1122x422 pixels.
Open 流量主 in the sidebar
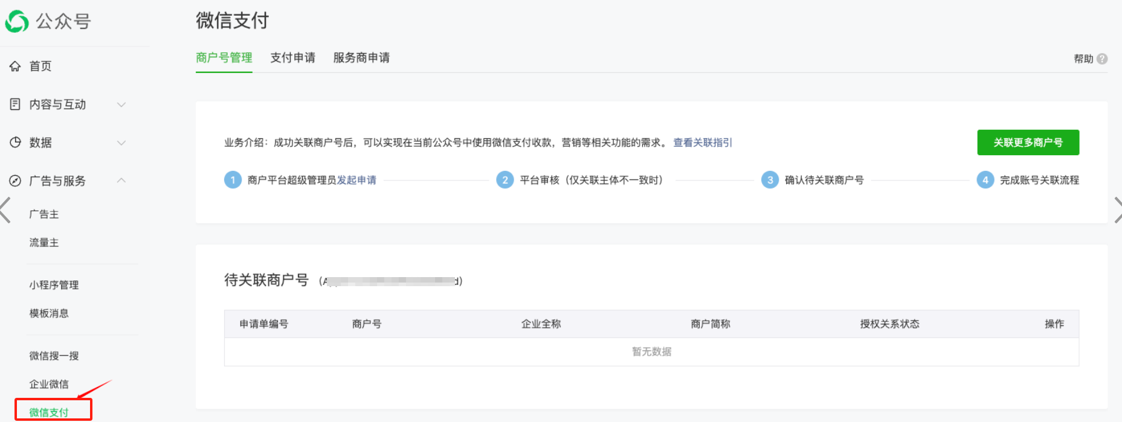pos(44,243)
